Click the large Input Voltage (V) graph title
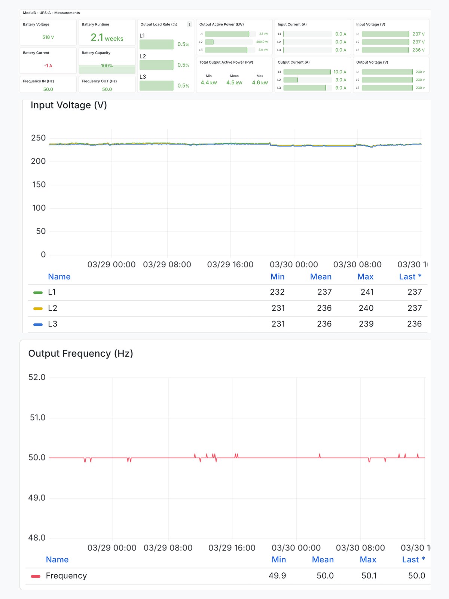The image size is (449, 599). click(x=69, y=105)
